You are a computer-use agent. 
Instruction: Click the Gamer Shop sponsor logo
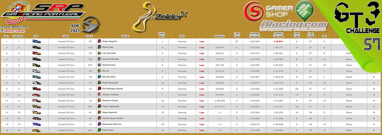268,12
